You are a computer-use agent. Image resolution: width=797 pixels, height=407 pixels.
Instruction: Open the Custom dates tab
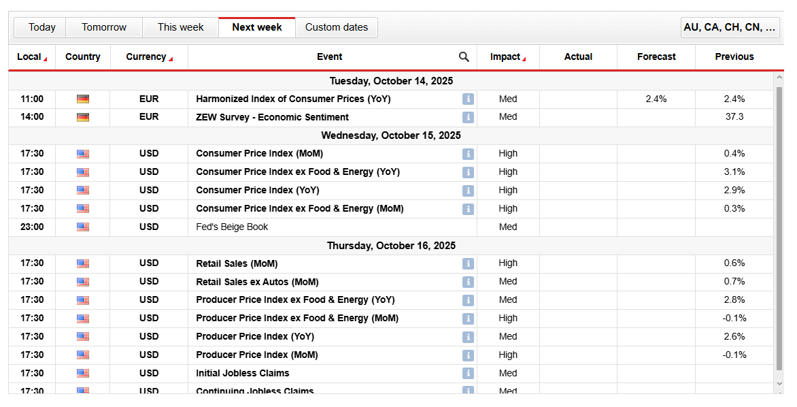[337, 27]
